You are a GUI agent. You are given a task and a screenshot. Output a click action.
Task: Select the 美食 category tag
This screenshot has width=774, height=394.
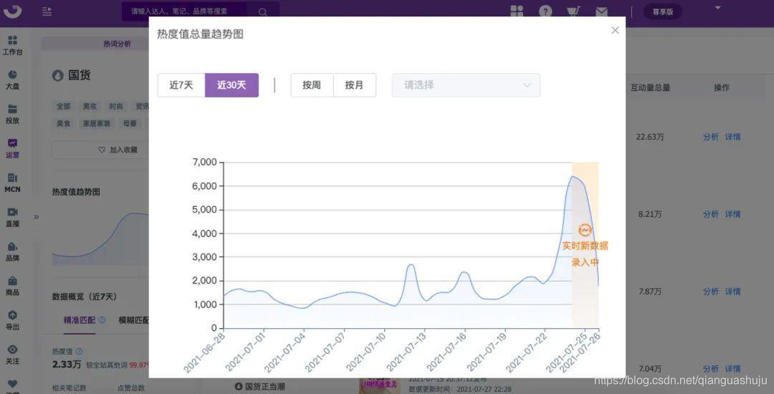pos(64,124)
